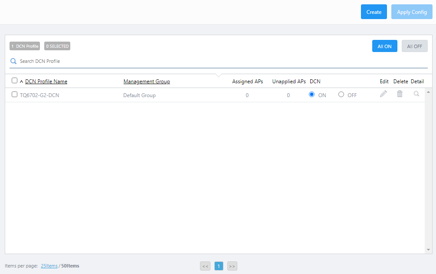This screenshot has height=274, width=436.
Task: Focus the Search DCN Profile input field
Action: click(217, 61)
